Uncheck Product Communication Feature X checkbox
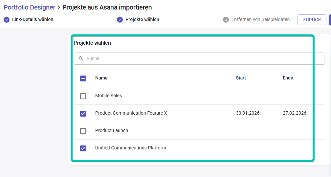 point(83,113)
